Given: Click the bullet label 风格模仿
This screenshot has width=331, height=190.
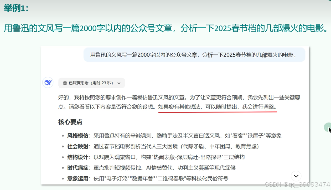Looking at the screenshot, I should tap(78, 136).
